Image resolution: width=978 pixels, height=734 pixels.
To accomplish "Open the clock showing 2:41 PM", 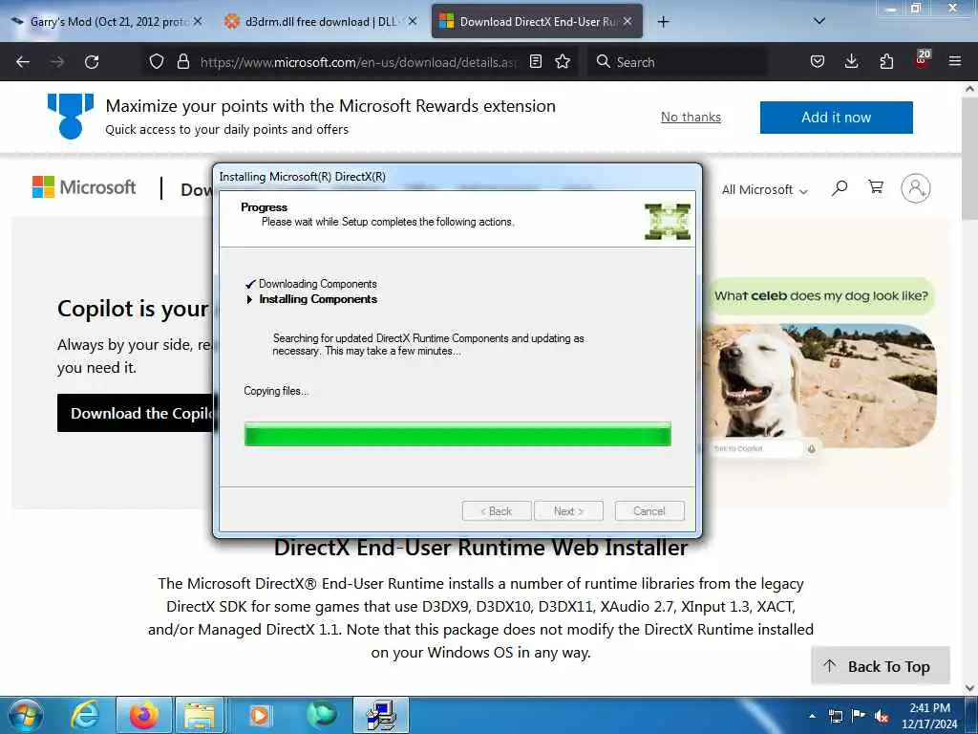I will click(929, 716).
